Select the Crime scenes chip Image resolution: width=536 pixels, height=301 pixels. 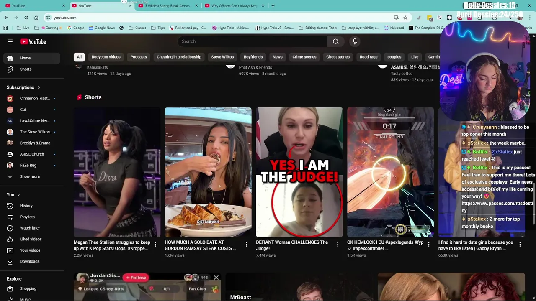304,57
